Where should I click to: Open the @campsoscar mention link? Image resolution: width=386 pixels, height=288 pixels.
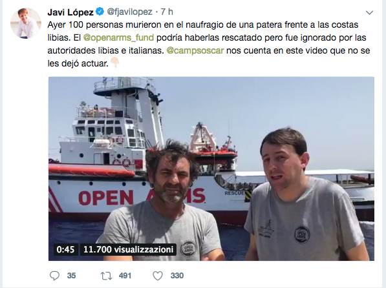point(195,50)
